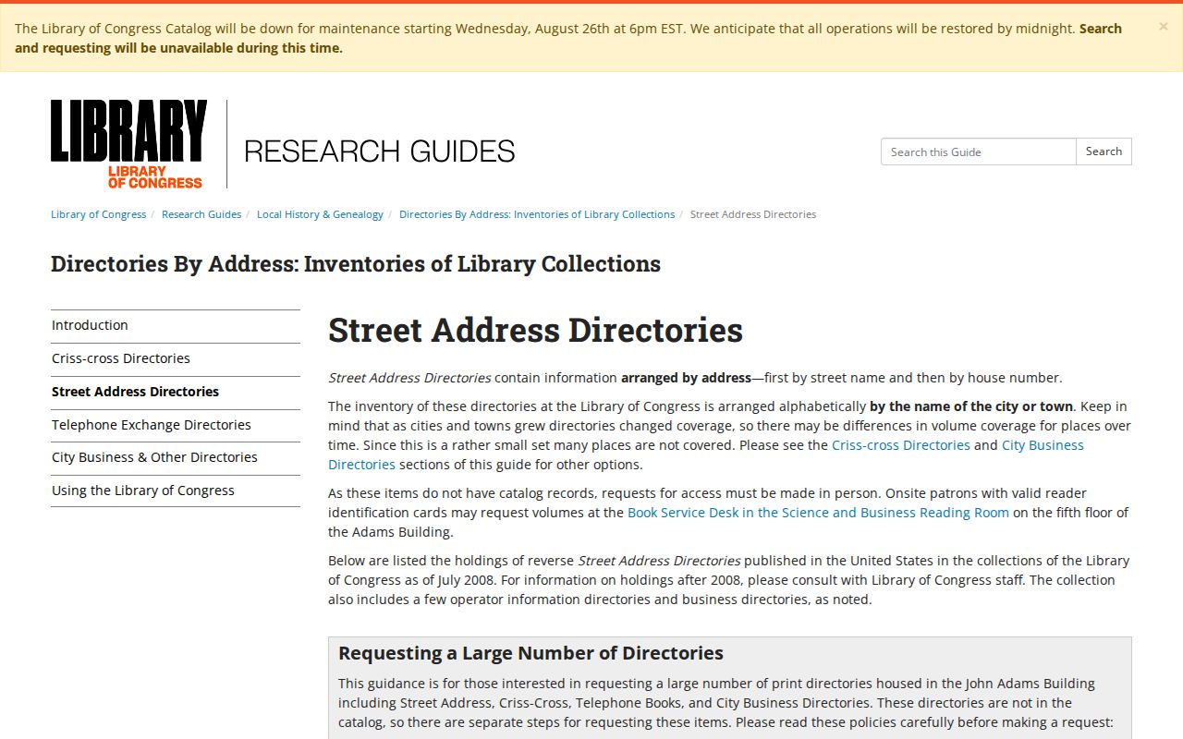Open Directories By Address breadcrumb link
Image resolution: width=1183 pixels, height=739 pixels.
click(x=537, y=214)
